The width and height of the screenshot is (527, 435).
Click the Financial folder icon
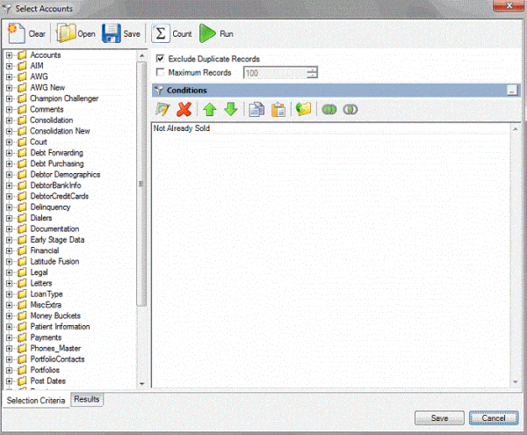22,250
